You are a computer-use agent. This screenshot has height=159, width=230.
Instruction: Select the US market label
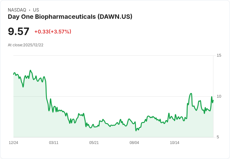[x=36, y=10]
